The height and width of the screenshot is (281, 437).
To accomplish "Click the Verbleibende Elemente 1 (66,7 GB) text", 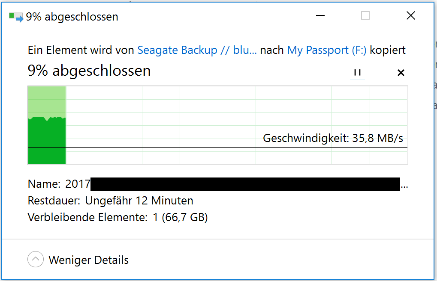I will click(x=118, y=217).
